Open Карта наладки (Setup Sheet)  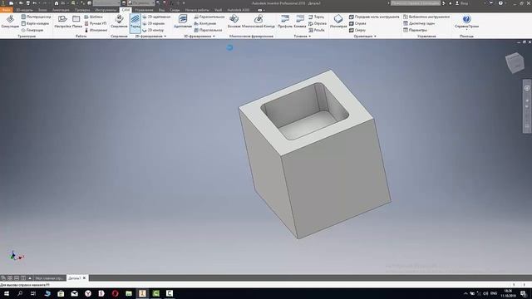click(35, 23)
